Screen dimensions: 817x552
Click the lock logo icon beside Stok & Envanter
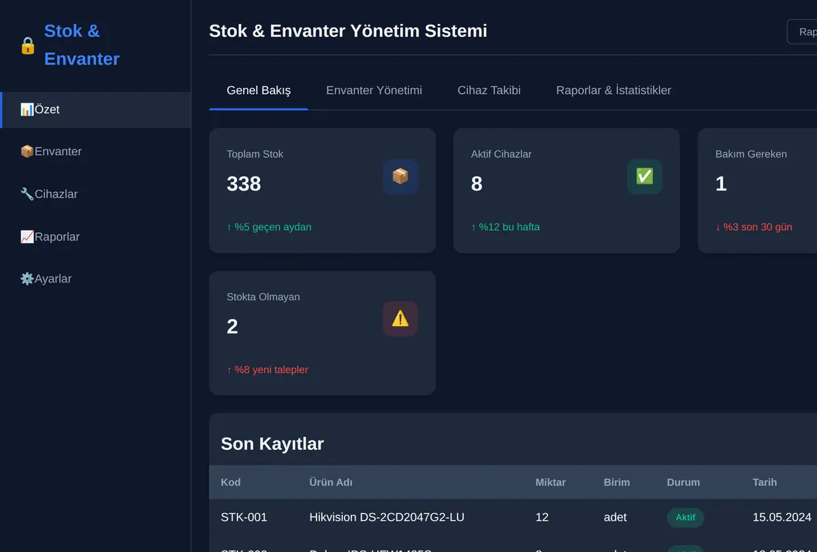tap(27, 46)
